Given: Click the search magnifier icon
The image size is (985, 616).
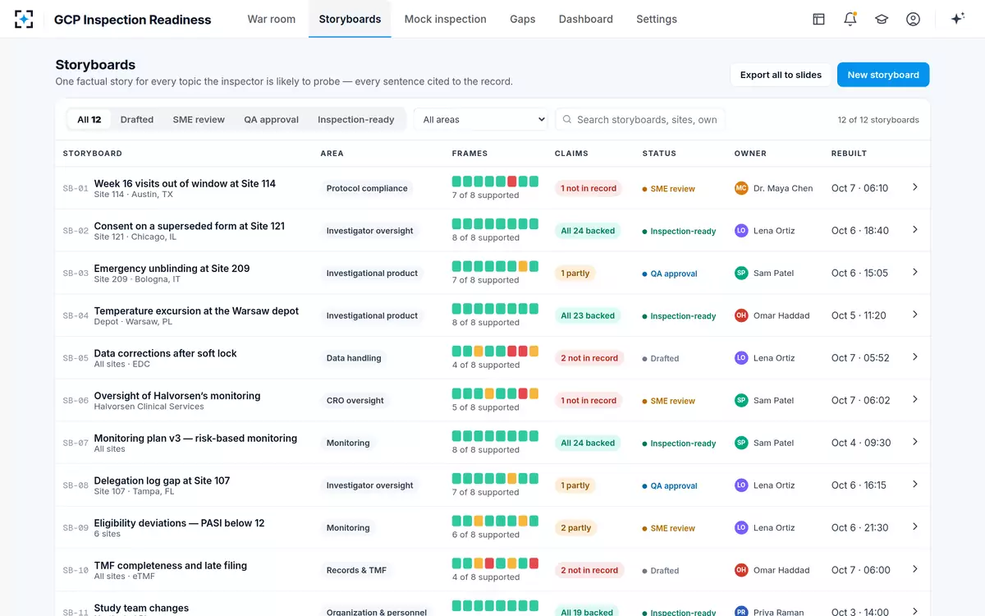Looking at the screenshot, I should click(566, 119).
